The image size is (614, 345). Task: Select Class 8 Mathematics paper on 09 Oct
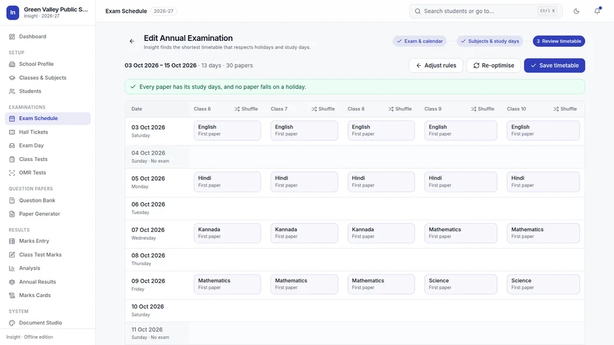[x=381, y=284]
